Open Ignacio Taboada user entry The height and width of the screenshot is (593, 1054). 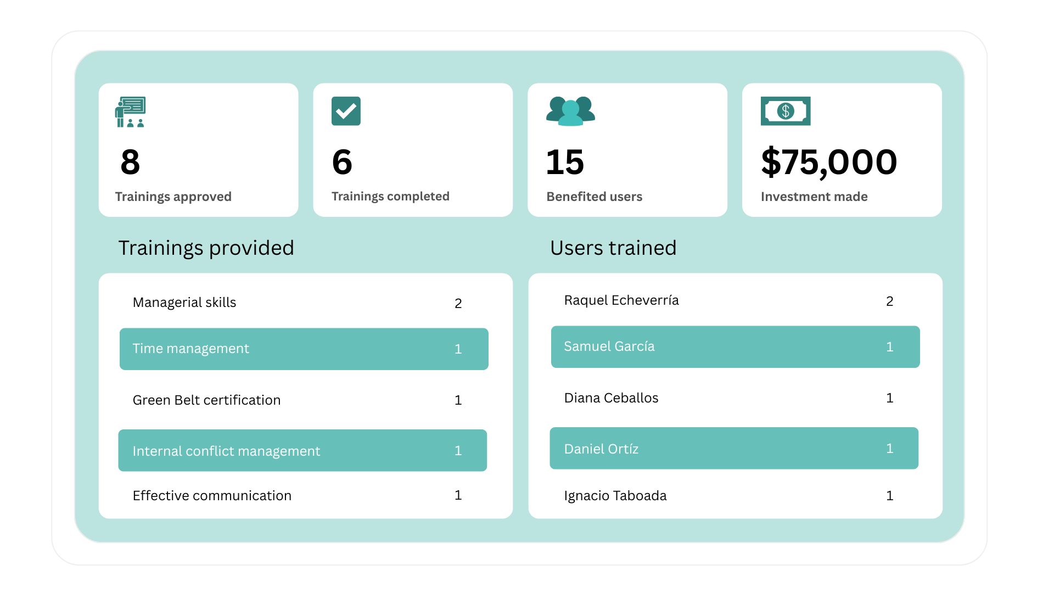click(x=615, y=496)
